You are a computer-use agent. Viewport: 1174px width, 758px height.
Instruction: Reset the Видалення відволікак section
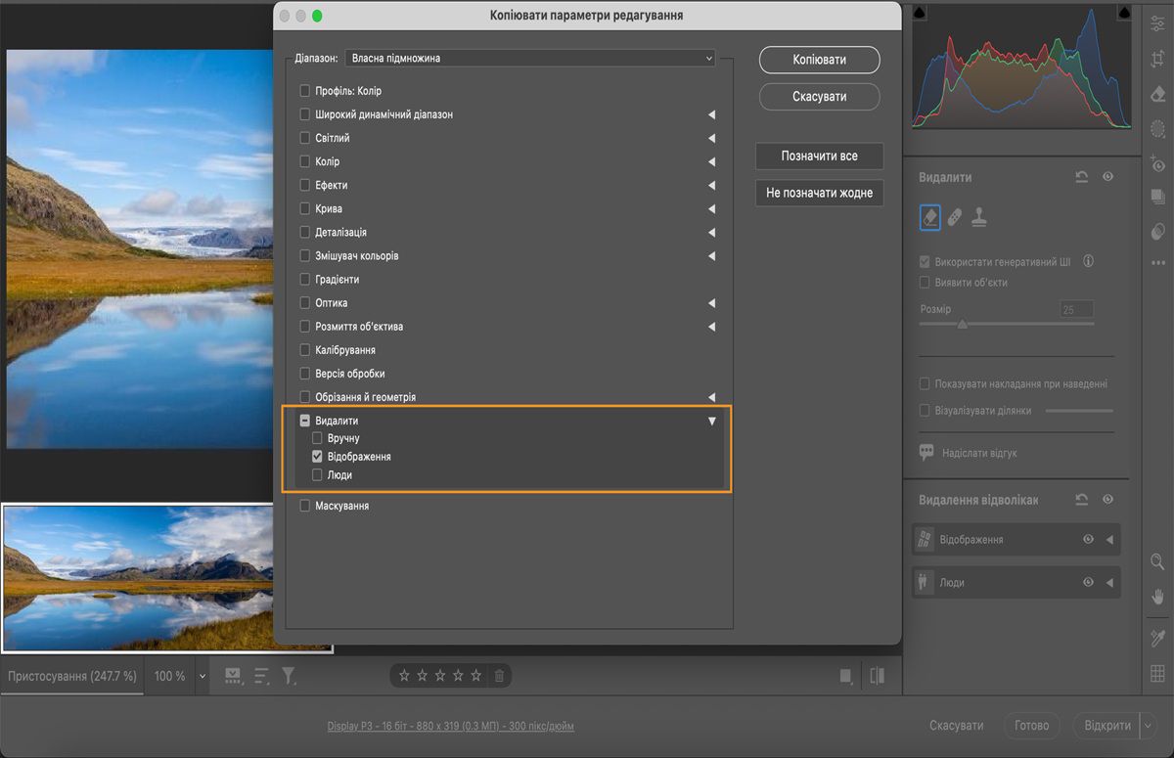pyautogui.click(x=1081, y=499)
